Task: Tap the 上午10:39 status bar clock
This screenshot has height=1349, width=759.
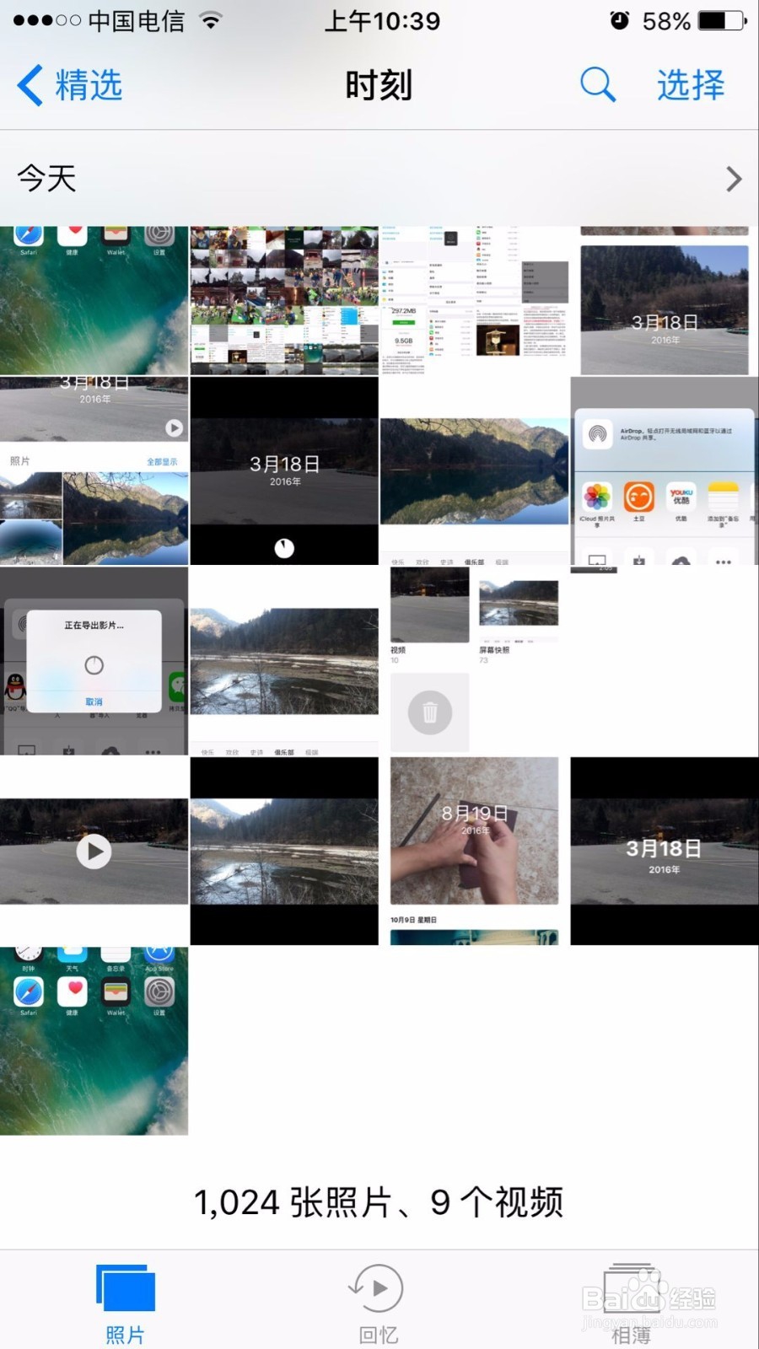Action: pos(383,21)
